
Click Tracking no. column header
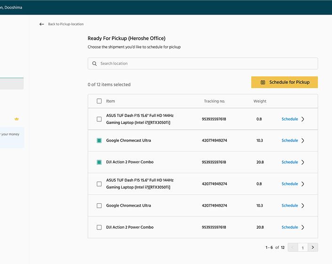click(x=214, y=101)
